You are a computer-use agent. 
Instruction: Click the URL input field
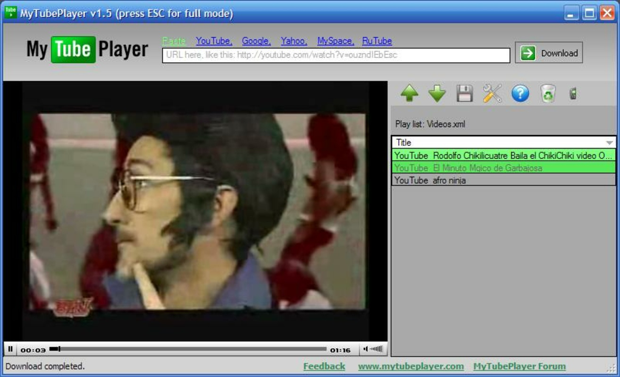(336, 55)
